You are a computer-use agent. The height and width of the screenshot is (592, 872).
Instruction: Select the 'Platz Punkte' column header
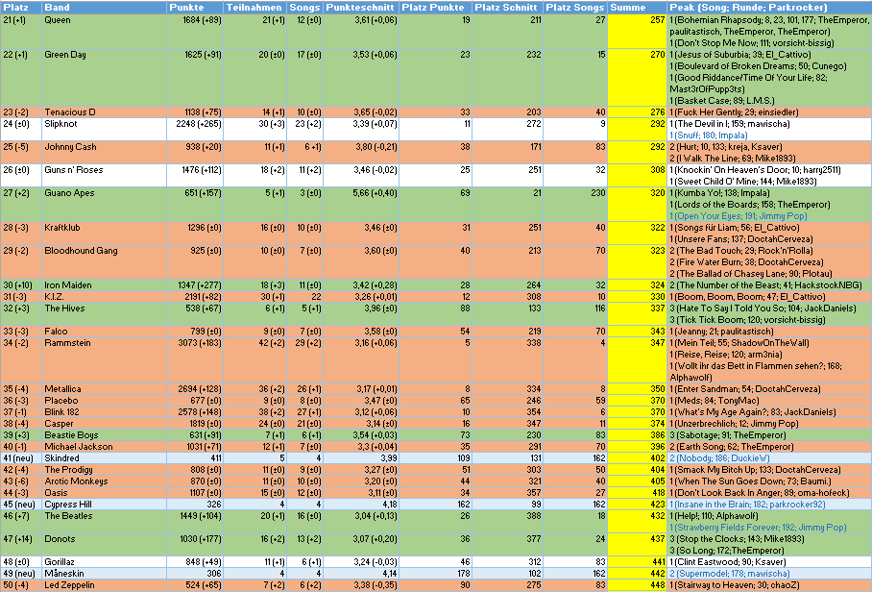pos(435,8)
